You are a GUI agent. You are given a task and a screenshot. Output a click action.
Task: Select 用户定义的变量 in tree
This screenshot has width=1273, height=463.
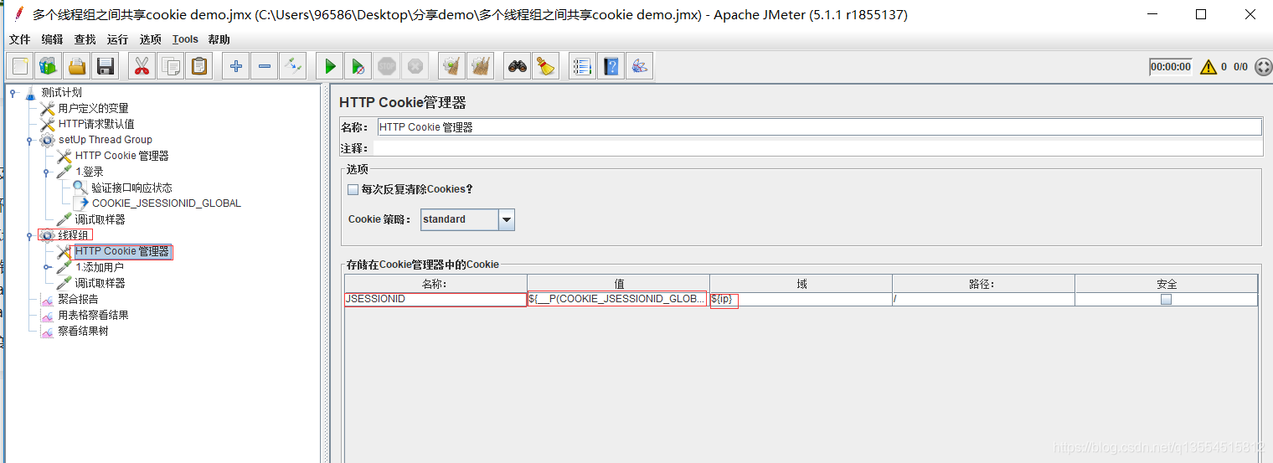[93, 108]
